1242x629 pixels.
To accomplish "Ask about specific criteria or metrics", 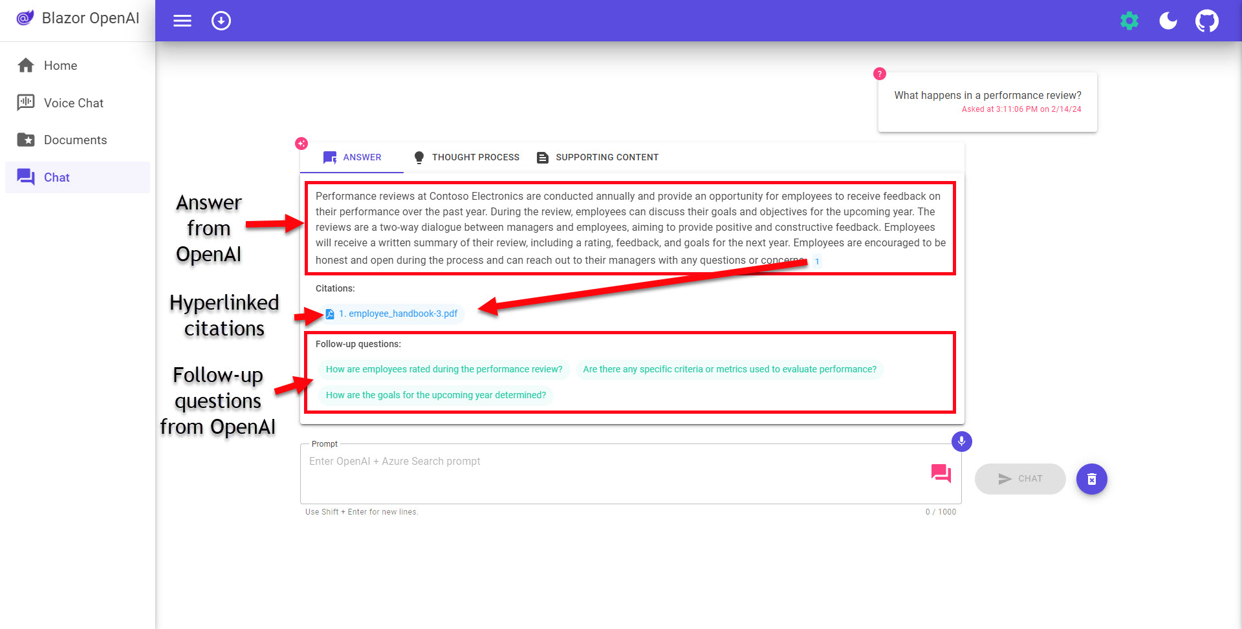I will (x=730, y=369).
